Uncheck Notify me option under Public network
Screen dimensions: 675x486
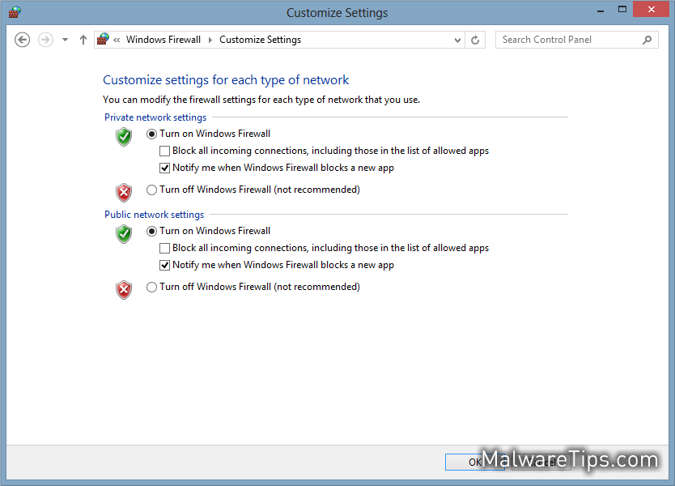[164, 266]
